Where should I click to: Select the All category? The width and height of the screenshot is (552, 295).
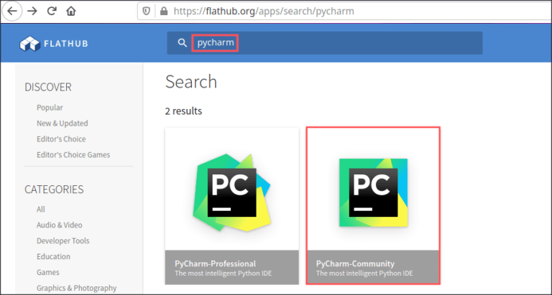coord(41,209)
